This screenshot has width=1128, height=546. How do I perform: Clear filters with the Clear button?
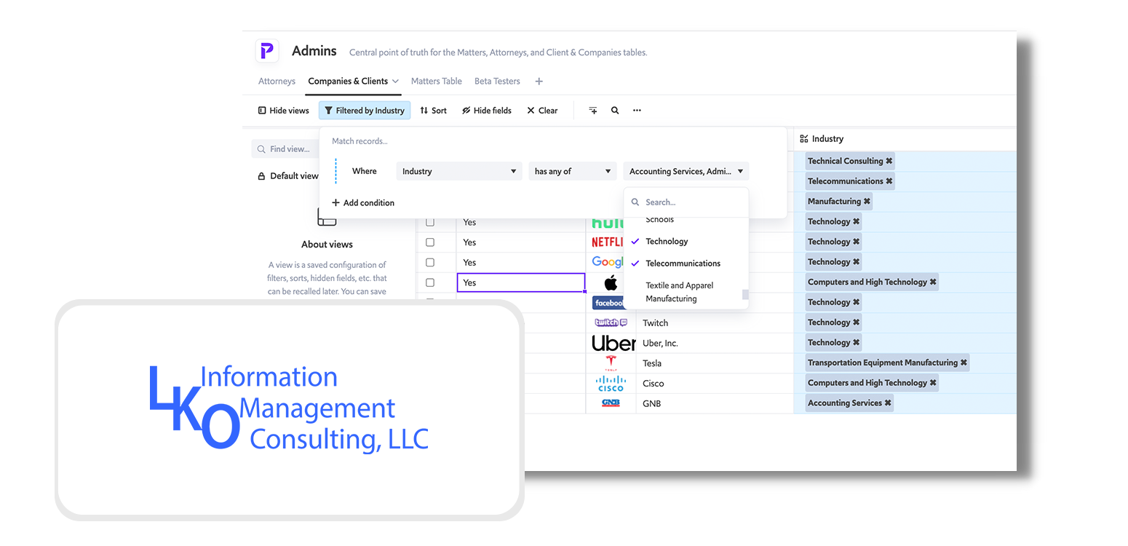tap(542, 111)
